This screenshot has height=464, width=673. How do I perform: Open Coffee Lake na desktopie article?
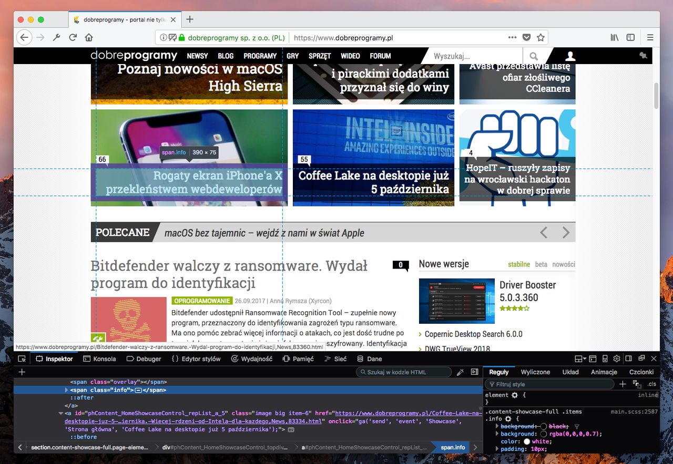[373, 182]
